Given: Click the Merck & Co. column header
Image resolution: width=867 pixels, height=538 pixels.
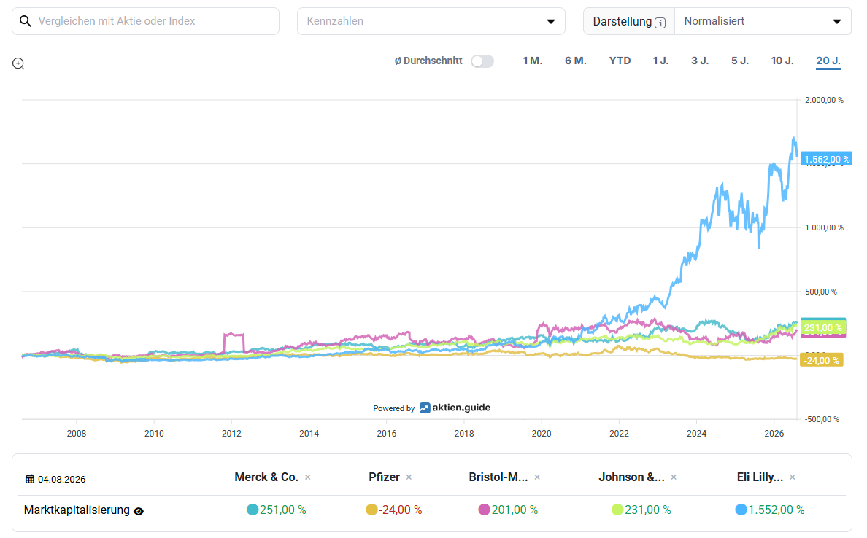Looking at the screenshot, I should click(266, 477).
